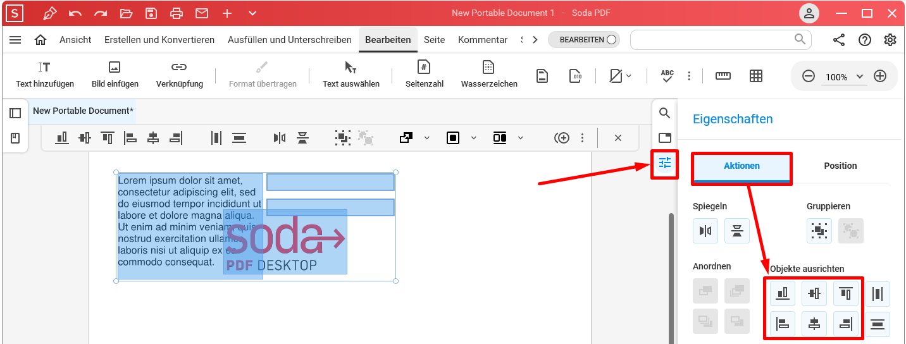Open the Seite ribbon tab
Image resolution: width=906 pixels, height=344 pixels.
tap(434, 40)
